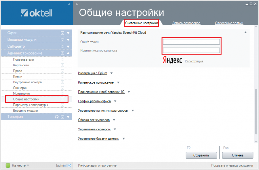Click green status icon На месте
The width and height of the screenshot is (259, 170).
8,165
